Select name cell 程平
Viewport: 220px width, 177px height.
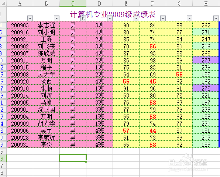pos(46,67)
